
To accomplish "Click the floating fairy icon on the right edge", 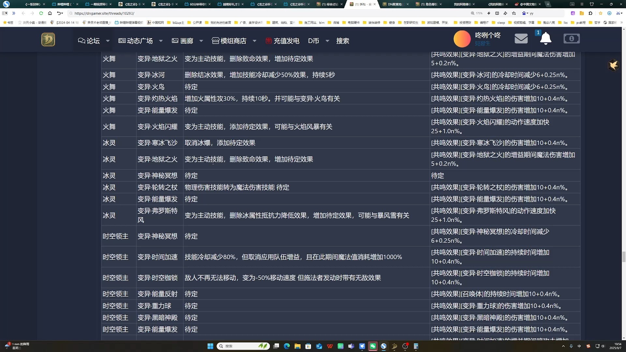I will tap(613, 65).
